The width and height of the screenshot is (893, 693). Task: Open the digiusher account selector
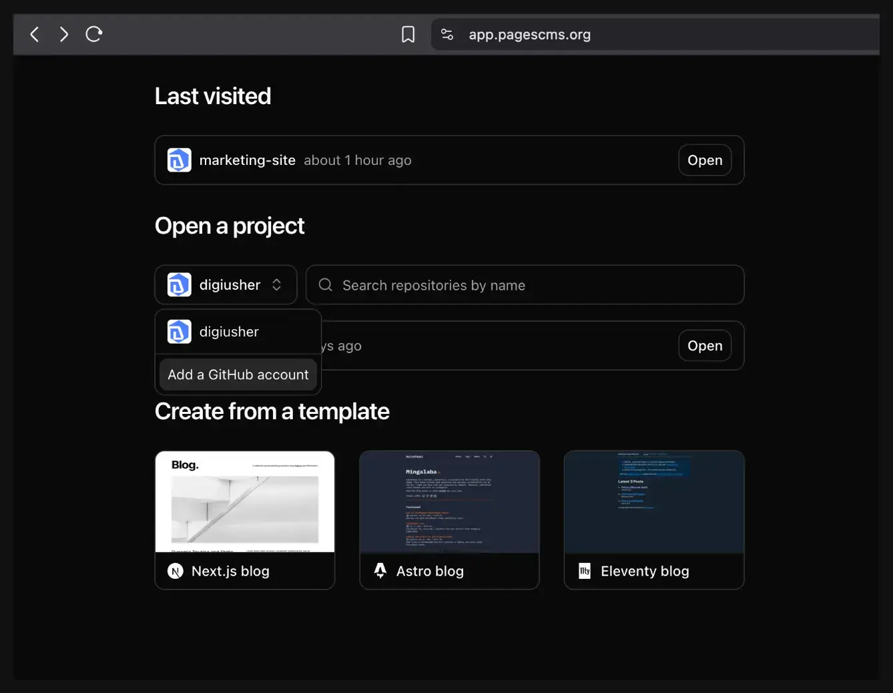point(226,284)
